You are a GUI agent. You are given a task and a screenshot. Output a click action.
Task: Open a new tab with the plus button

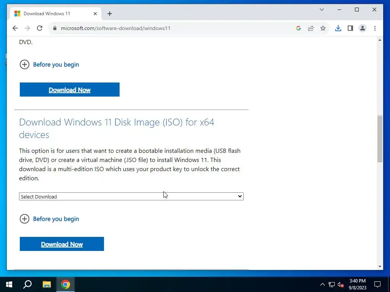[x=110, y=14]
